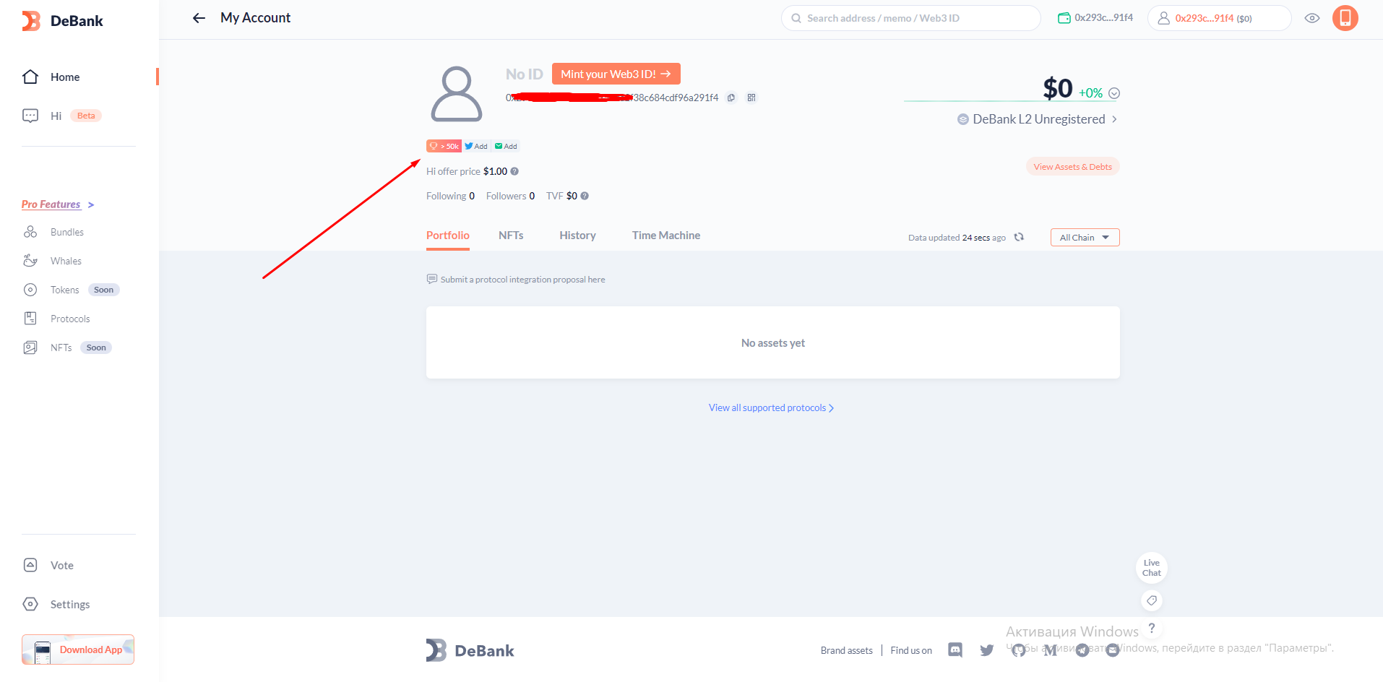Screen dimensions: 1383x682
Task: Add a Twitter account to the profile
Action: (476, 146)
